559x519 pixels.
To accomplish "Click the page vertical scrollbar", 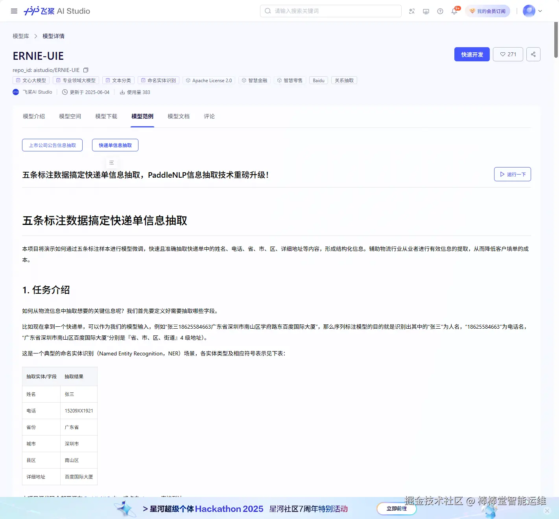I will point(556,40).
